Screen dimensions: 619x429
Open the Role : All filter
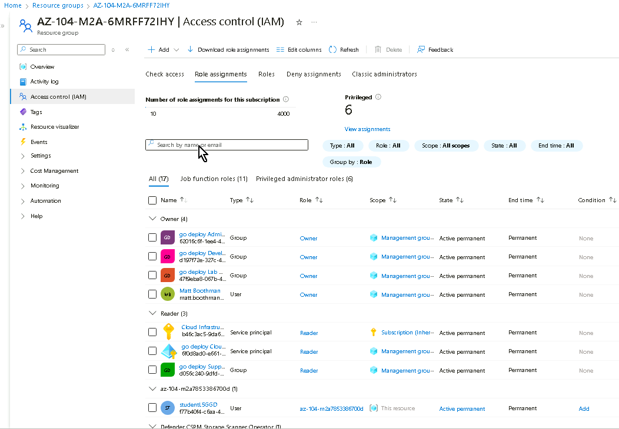tap(388, 146)
